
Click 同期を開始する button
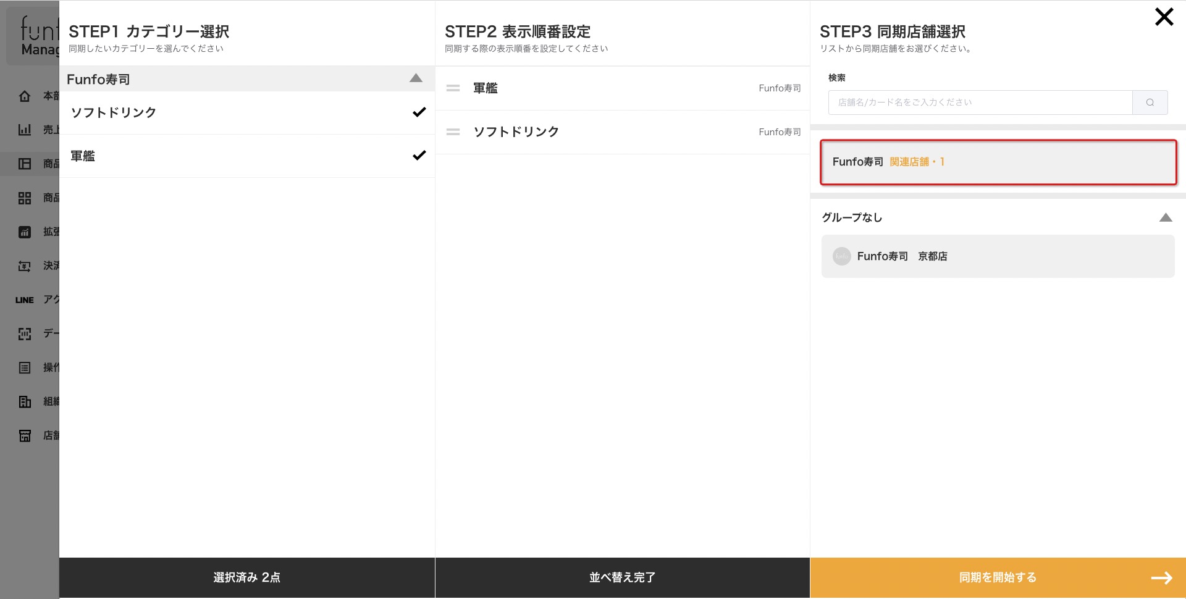coord(998,578)
